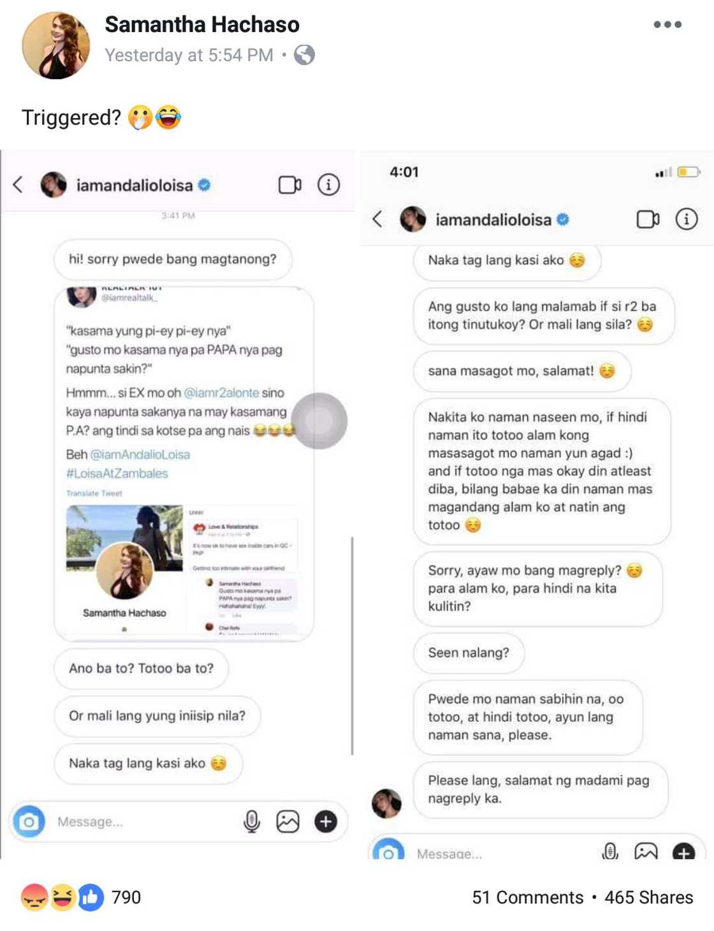View the 51 Comments link
The image size is (714, 931).
click(x=527, y=897)
